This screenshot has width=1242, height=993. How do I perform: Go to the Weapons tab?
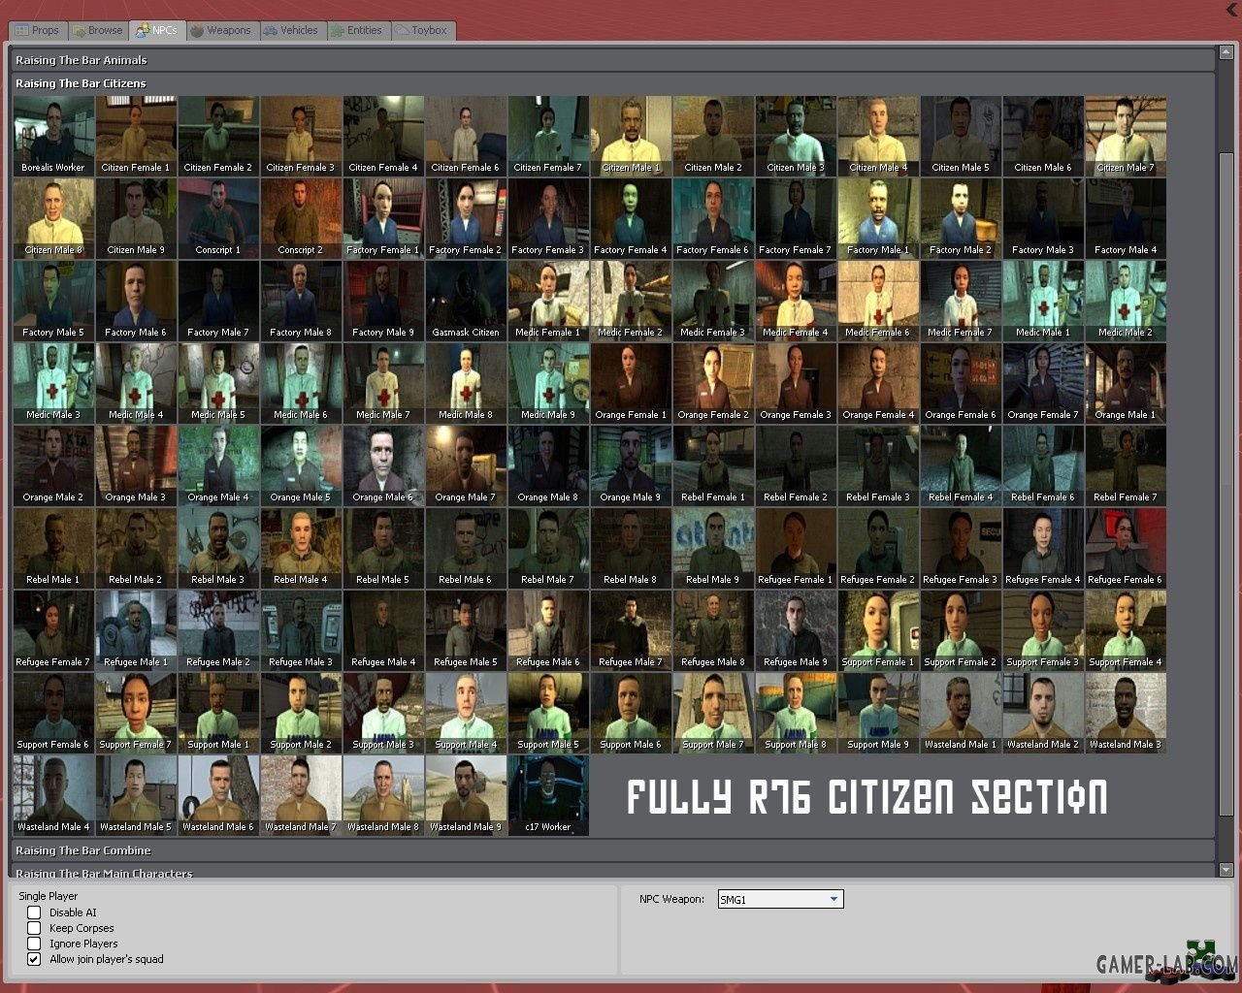221,31
